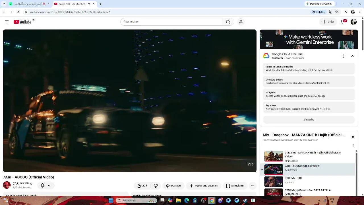Like the 7ARI AGOGO video
This screenshot has height=205, width=364.
[x=142, y=186]
